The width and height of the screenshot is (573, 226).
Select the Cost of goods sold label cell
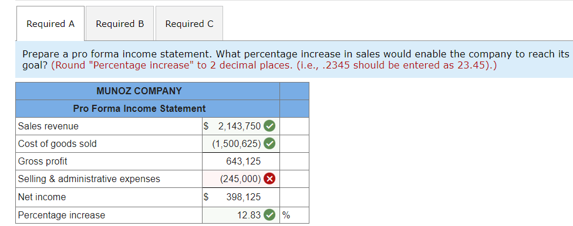[109, 143]
